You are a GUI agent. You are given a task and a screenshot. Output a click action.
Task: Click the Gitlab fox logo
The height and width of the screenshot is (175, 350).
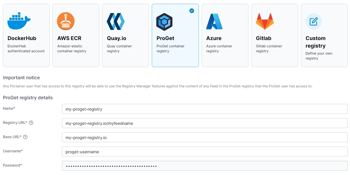264,21
